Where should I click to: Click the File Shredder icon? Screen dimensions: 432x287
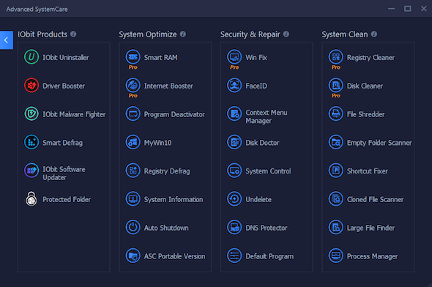[335, 113]
